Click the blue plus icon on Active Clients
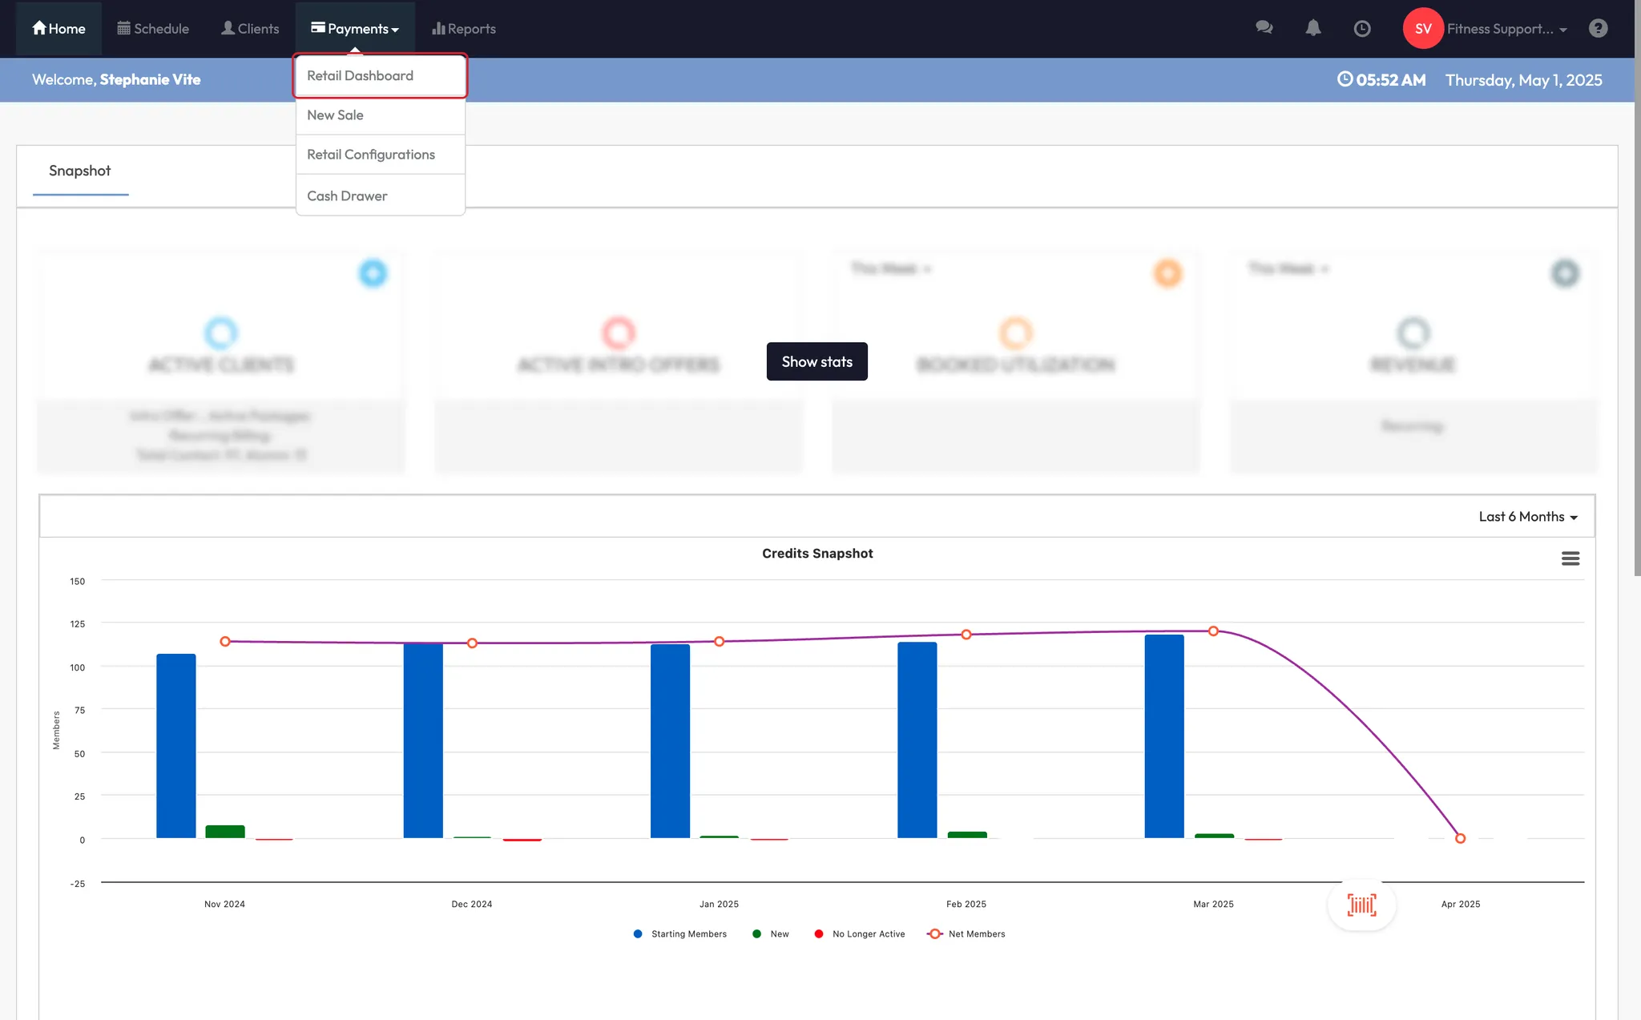This screenshot has width=1641, height=1020. 373,273
